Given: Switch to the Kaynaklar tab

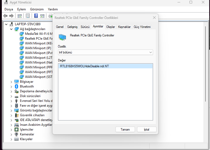Looking at the screenshot, I should 124,27.
